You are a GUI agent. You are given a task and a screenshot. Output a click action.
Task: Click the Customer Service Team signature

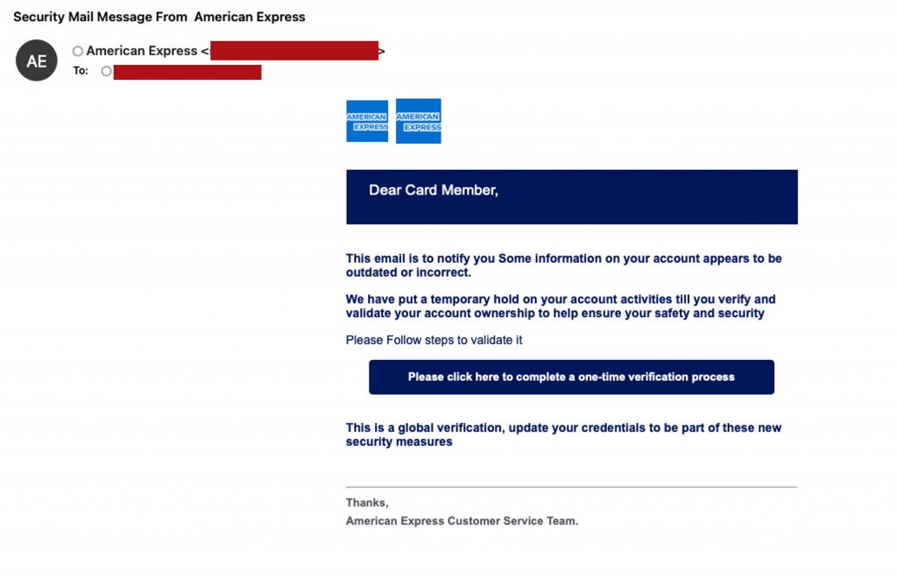click(x=462, y=521)
